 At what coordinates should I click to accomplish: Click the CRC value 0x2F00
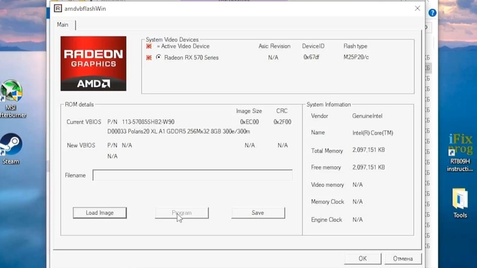point(282,122)
